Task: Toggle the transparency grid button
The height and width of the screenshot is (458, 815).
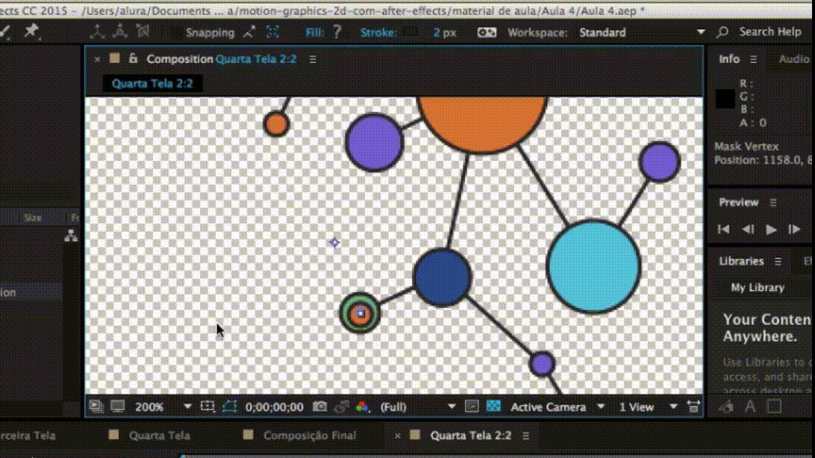Action: click(x=493, y=407)
